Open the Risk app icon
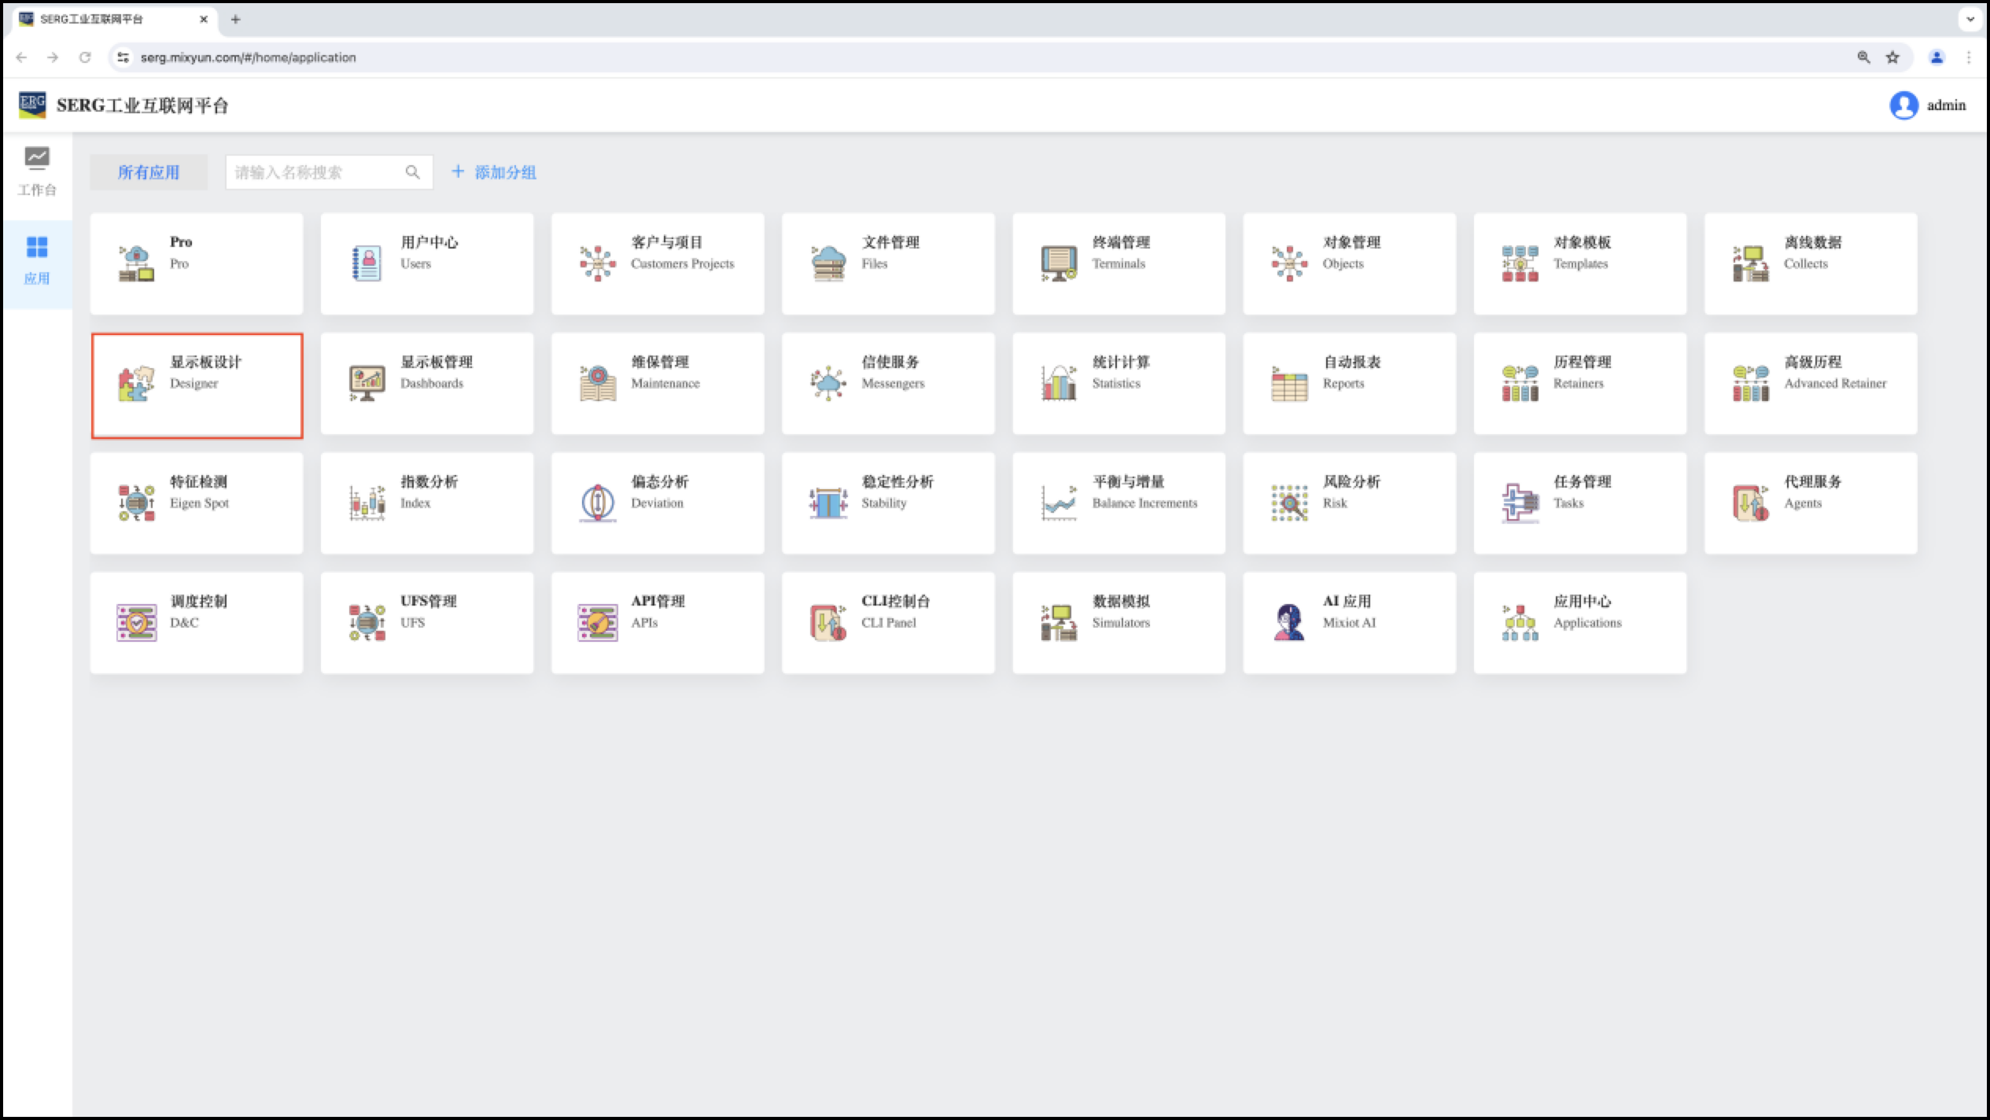This screenshot has height=1120, width=1990. (x=1288, y=503)
